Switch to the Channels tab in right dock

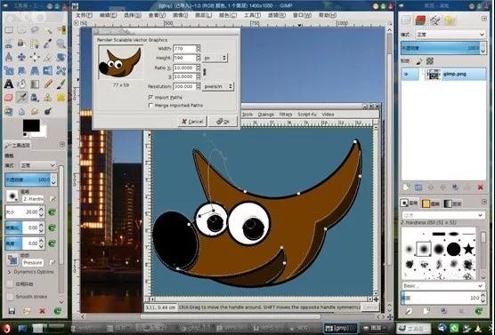[420, 20]
